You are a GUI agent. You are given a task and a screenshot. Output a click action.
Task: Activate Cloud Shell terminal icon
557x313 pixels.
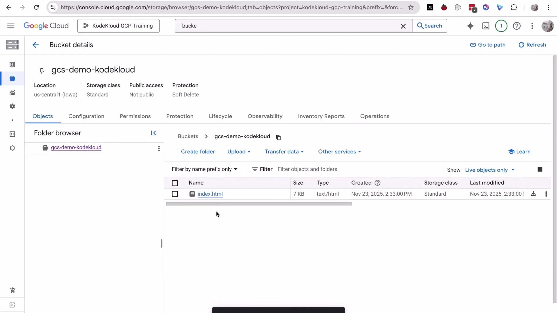486,26
